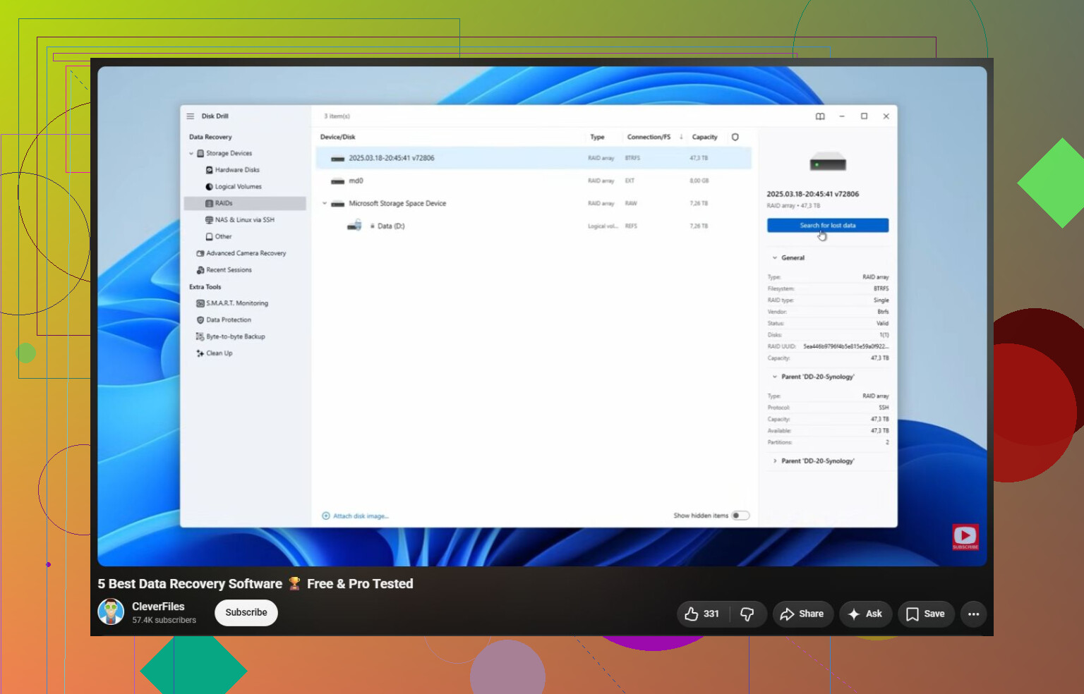Sort by Type column header
1084x694 pixels.
(597, 138)
